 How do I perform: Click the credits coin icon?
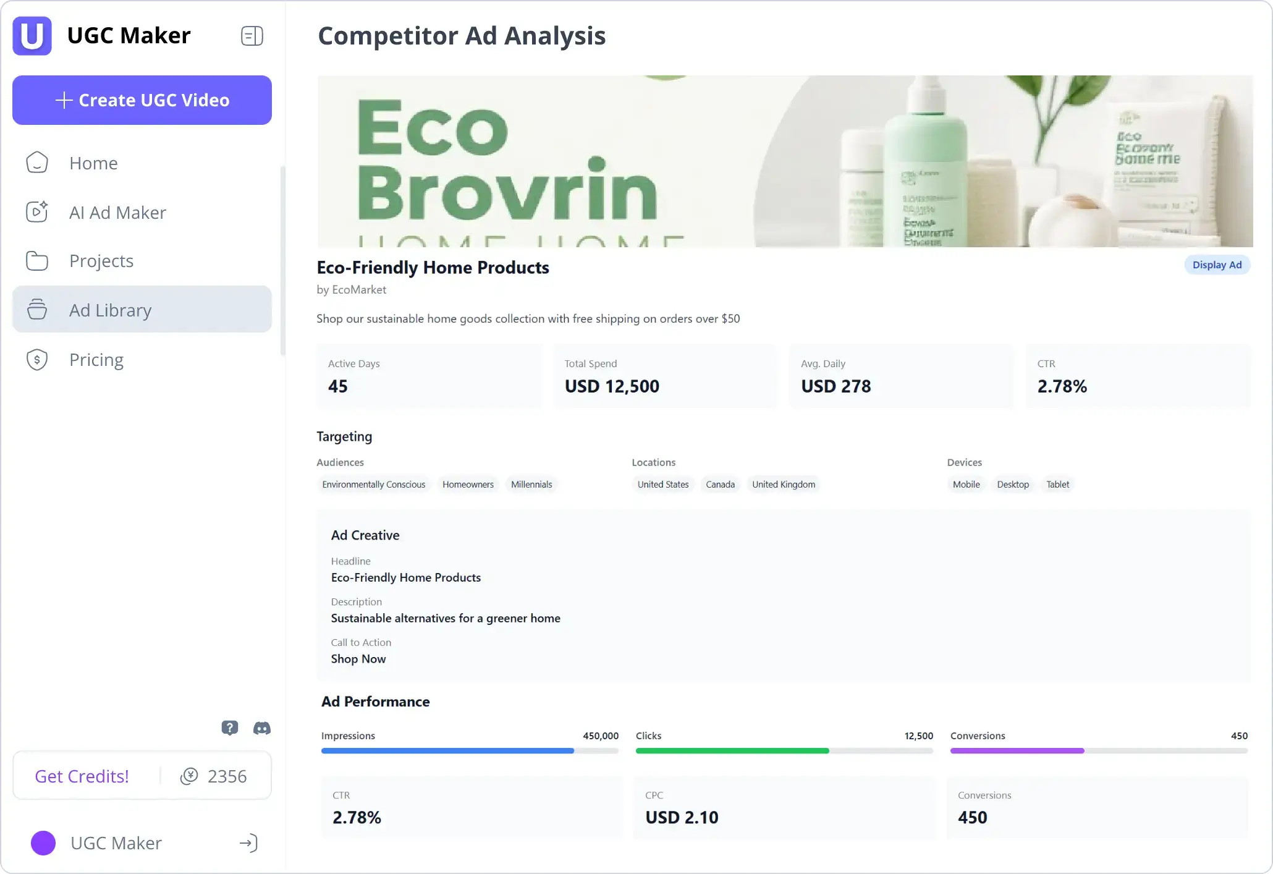click(x=189, y=776)
